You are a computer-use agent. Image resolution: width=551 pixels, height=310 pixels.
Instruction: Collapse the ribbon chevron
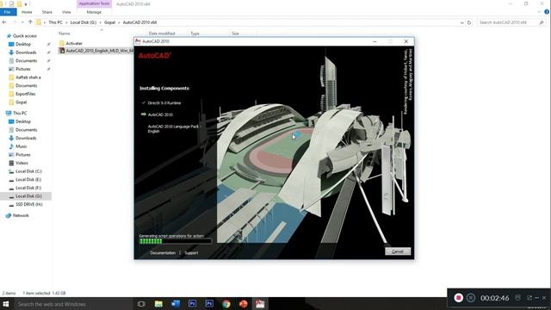540,12
